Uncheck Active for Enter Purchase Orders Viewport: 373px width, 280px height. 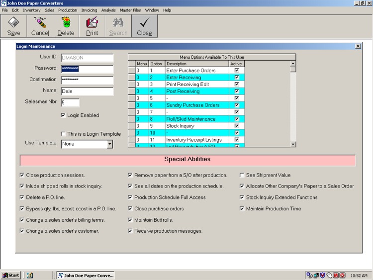coord(237,71)
